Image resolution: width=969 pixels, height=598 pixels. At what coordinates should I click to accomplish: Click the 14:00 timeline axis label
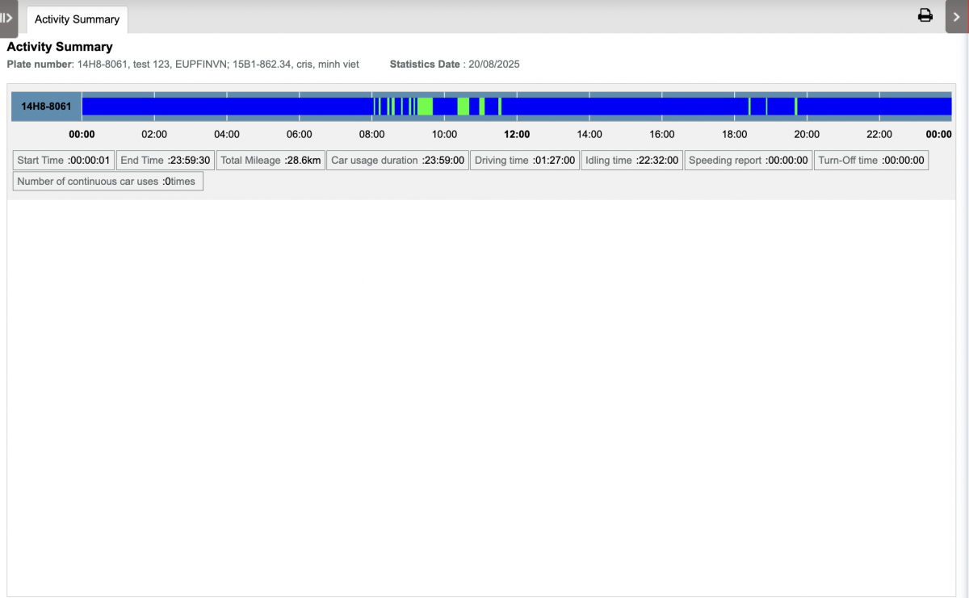click(x=589, y=135)
